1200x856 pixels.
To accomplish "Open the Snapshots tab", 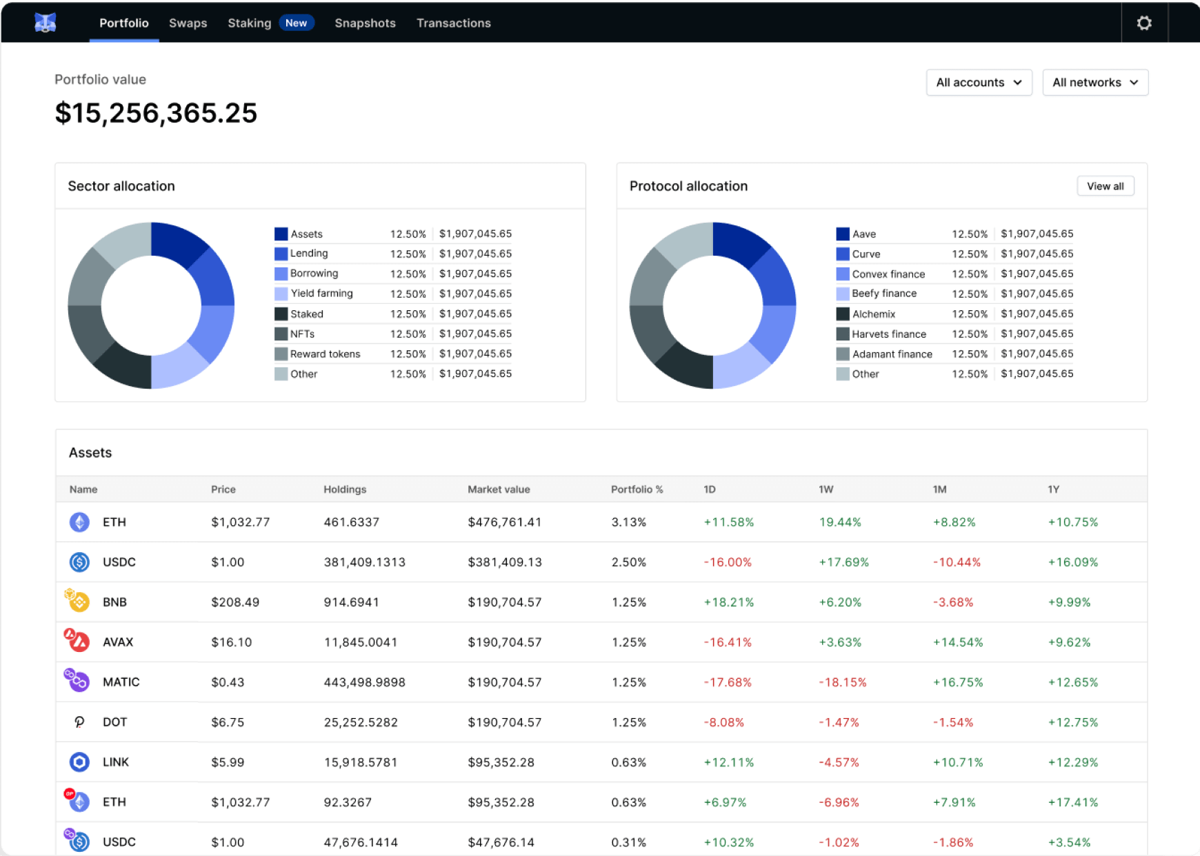I will click(x=366, y=23).
